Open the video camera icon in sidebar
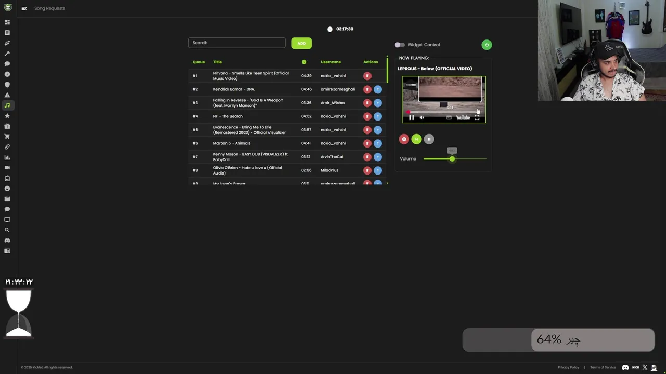The width and height of the screenshot is (666, 374). 7,168
